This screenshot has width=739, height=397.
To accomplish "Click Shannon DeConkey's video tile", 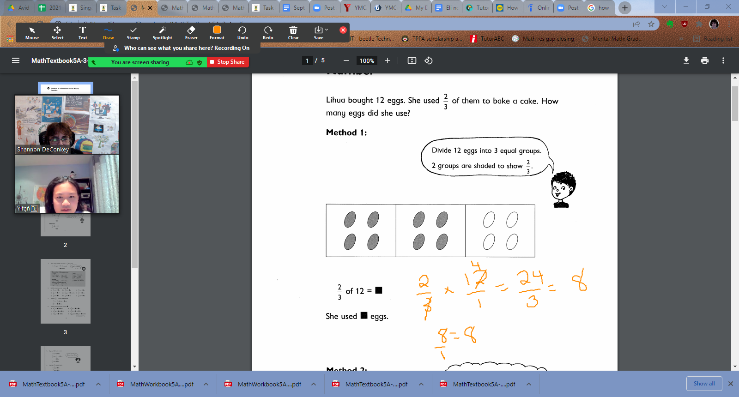I will coord(67,125).
